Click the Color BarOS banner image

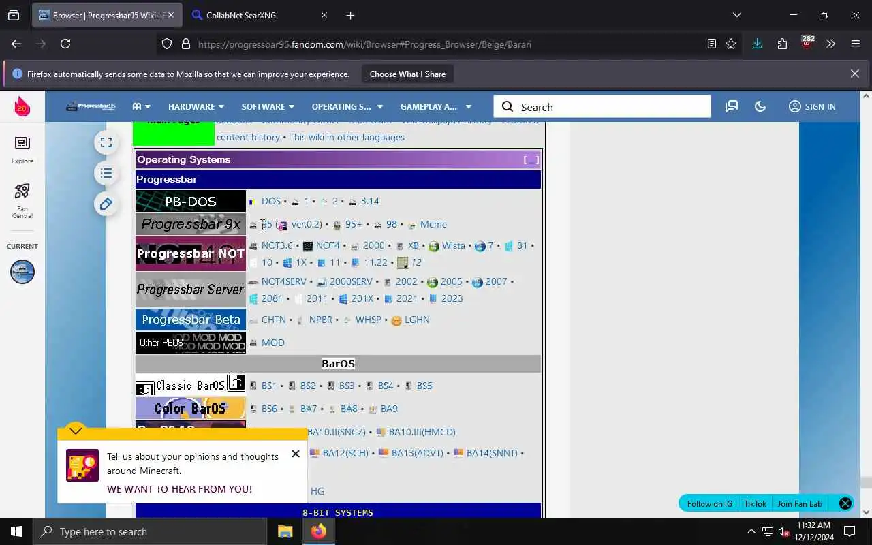click(x=191, y=409)
